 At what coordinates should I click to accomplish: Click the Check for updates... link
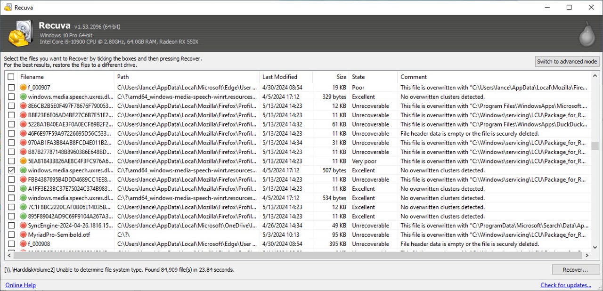coord(566,285)
